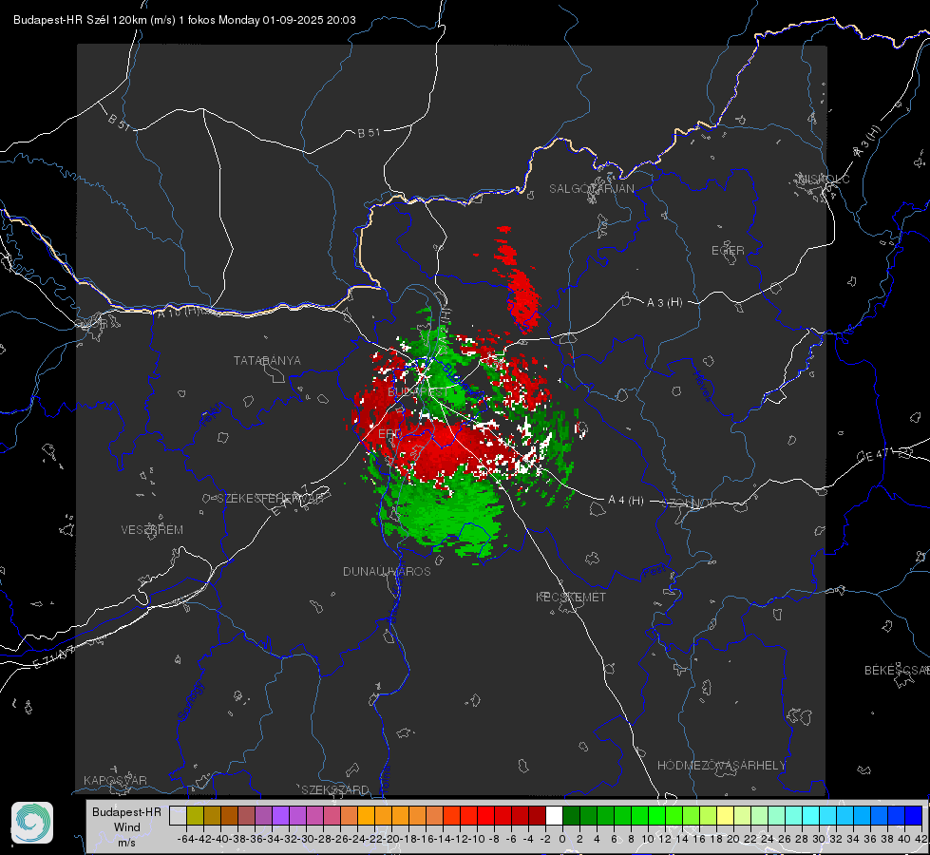Click the MISKOLC city label
This screenshot has width=930, height=855.
click(x=824, y=179)
